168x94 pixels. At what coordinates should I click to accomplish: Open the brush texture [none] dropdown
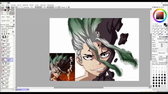(162, 46)
